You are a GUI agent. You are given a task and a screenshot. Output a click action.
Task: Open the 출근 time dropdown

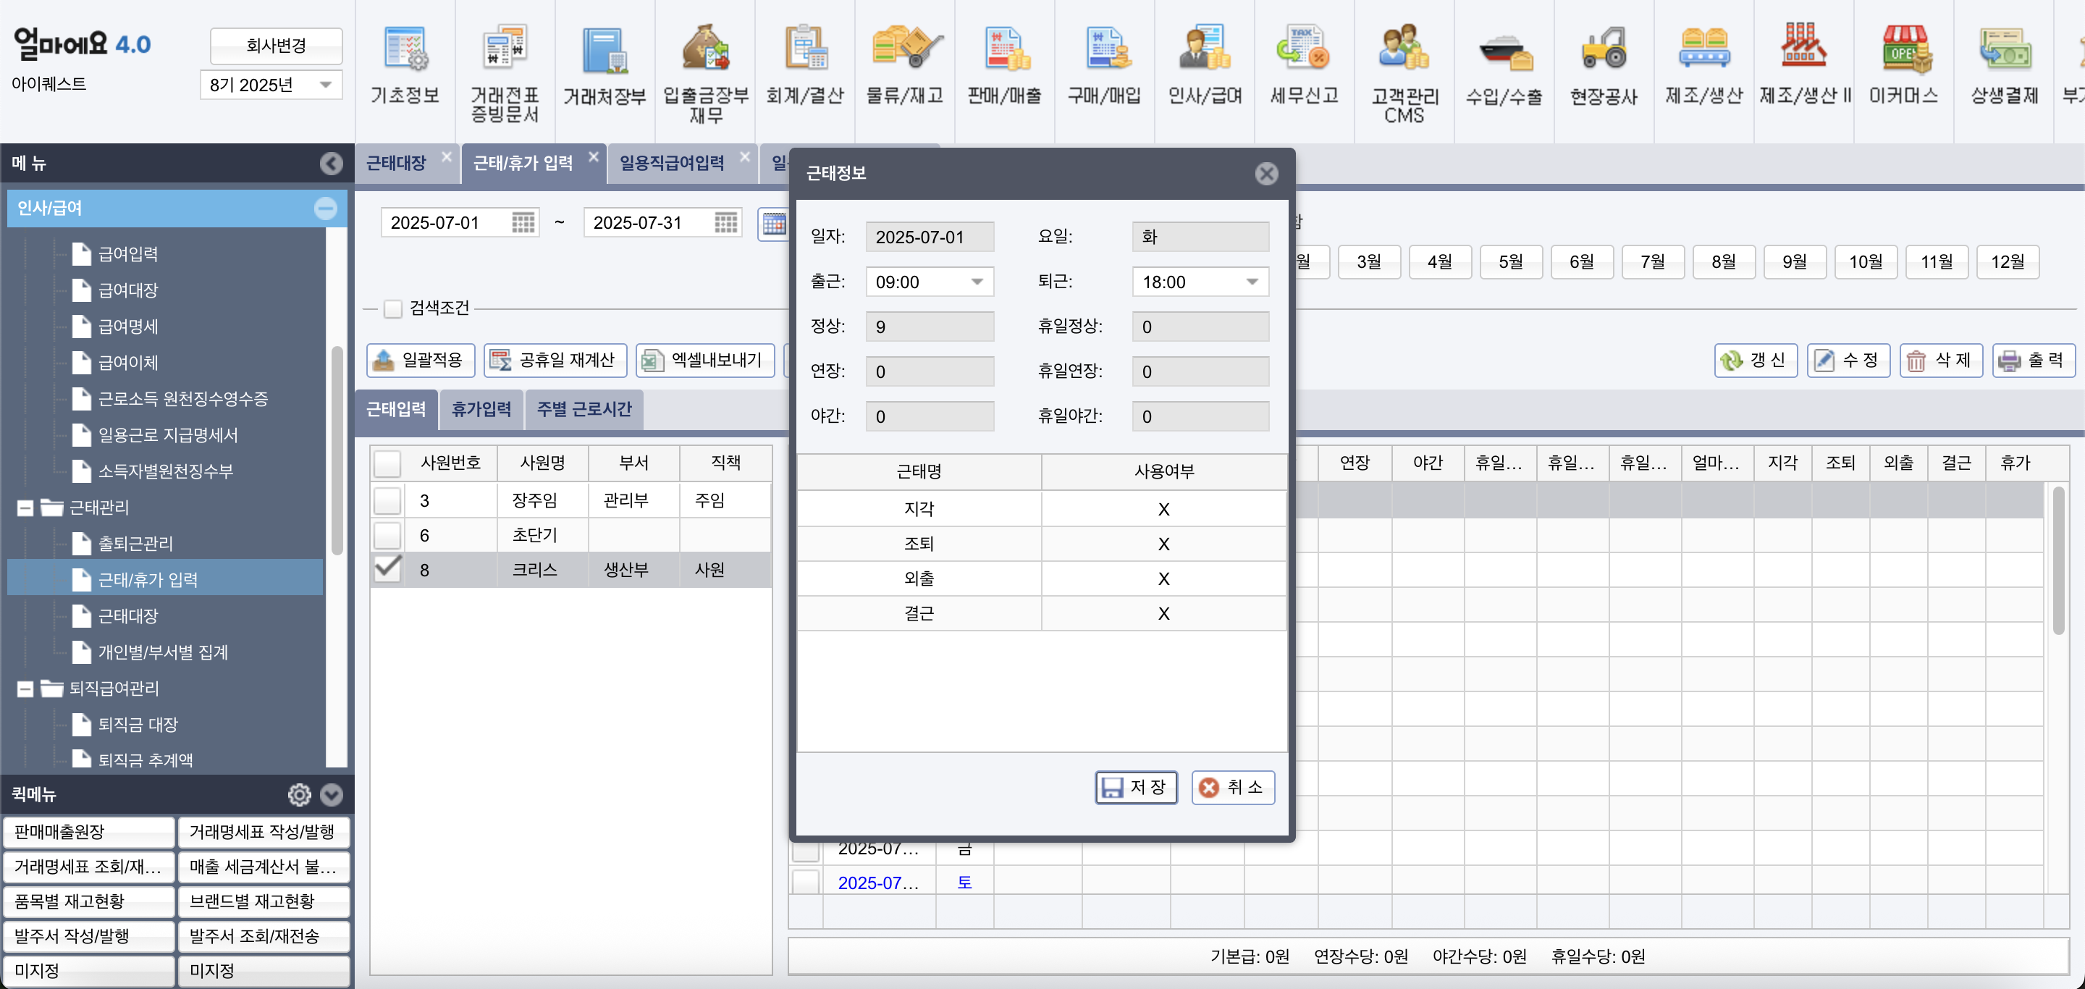[977, 282]
